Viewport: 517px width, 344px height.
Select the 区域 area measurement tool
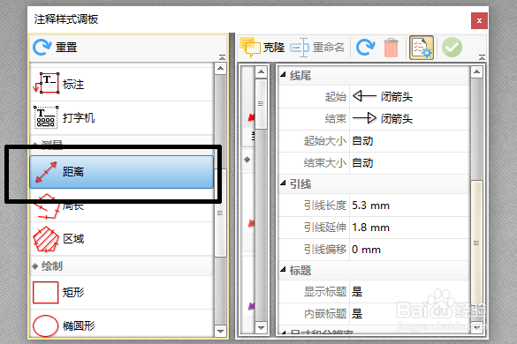[x=122, y=239]
